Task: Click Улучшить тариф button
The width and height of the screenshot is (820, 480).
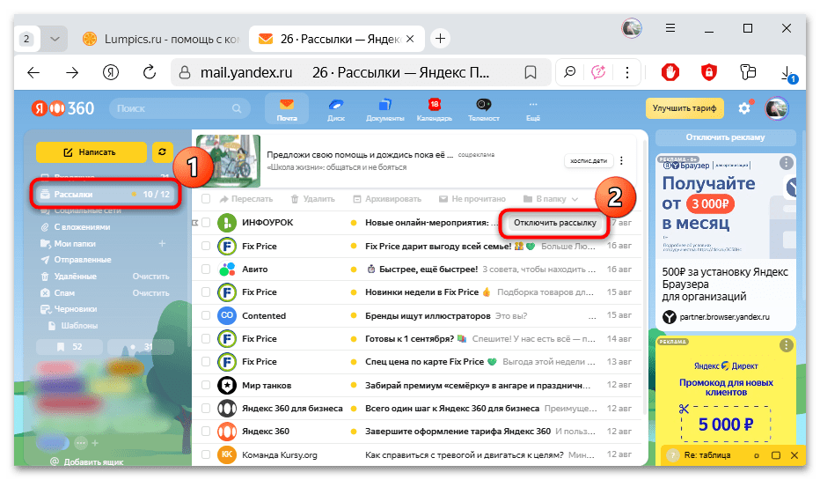Action: click(x=684, y=108)
